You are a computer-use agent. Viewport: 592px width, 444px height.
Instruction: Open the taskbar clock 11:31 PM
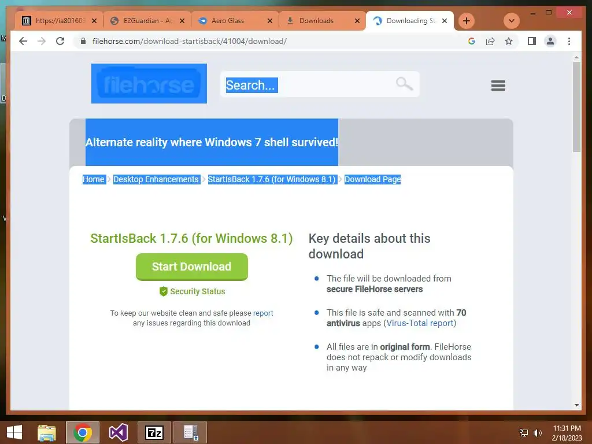pyautogui.click(x=567, y=432)
